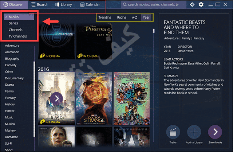Filter by Documentary genre

[14, 78]
